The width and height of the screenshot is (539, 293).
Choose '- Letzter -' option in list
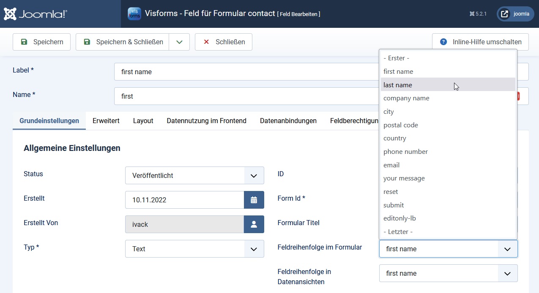pos(398,231)
